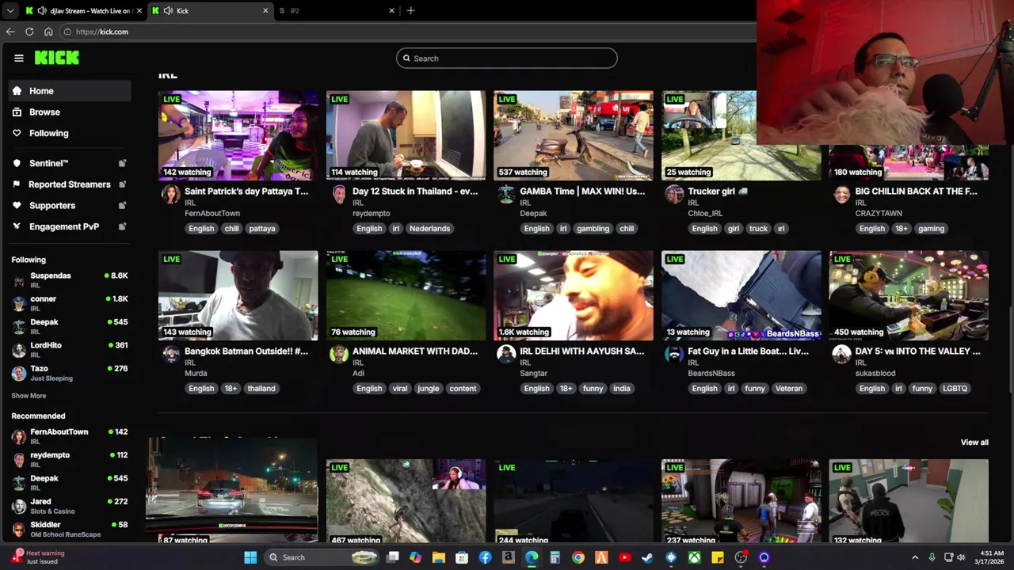Show hidden system tray icons
Image resolution: width=1014 pixels, height=570 pixels.
[915, 557]
